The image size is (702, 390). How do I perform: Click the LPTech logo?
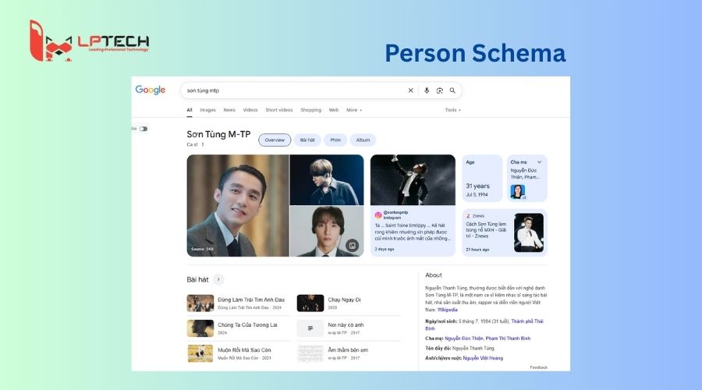(x=89, y=41)
